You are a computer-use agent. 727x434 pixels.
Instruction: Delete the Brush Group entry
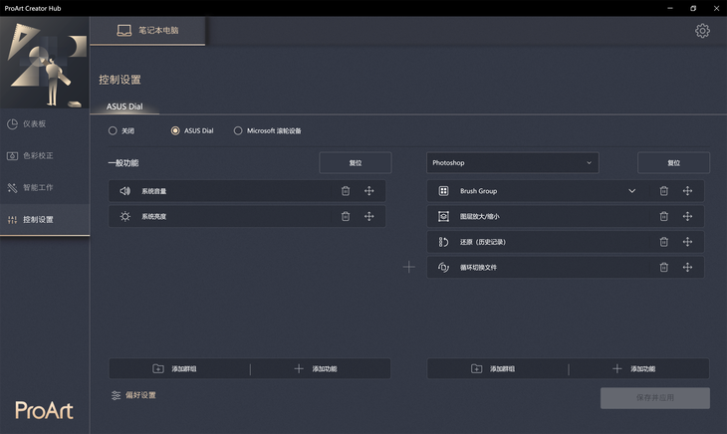[x=663, y=190]
